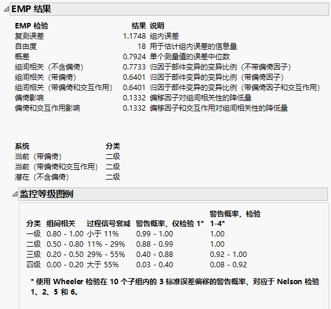
Task: Click the 过程信号衰减 column header
Action: [109, 223]
